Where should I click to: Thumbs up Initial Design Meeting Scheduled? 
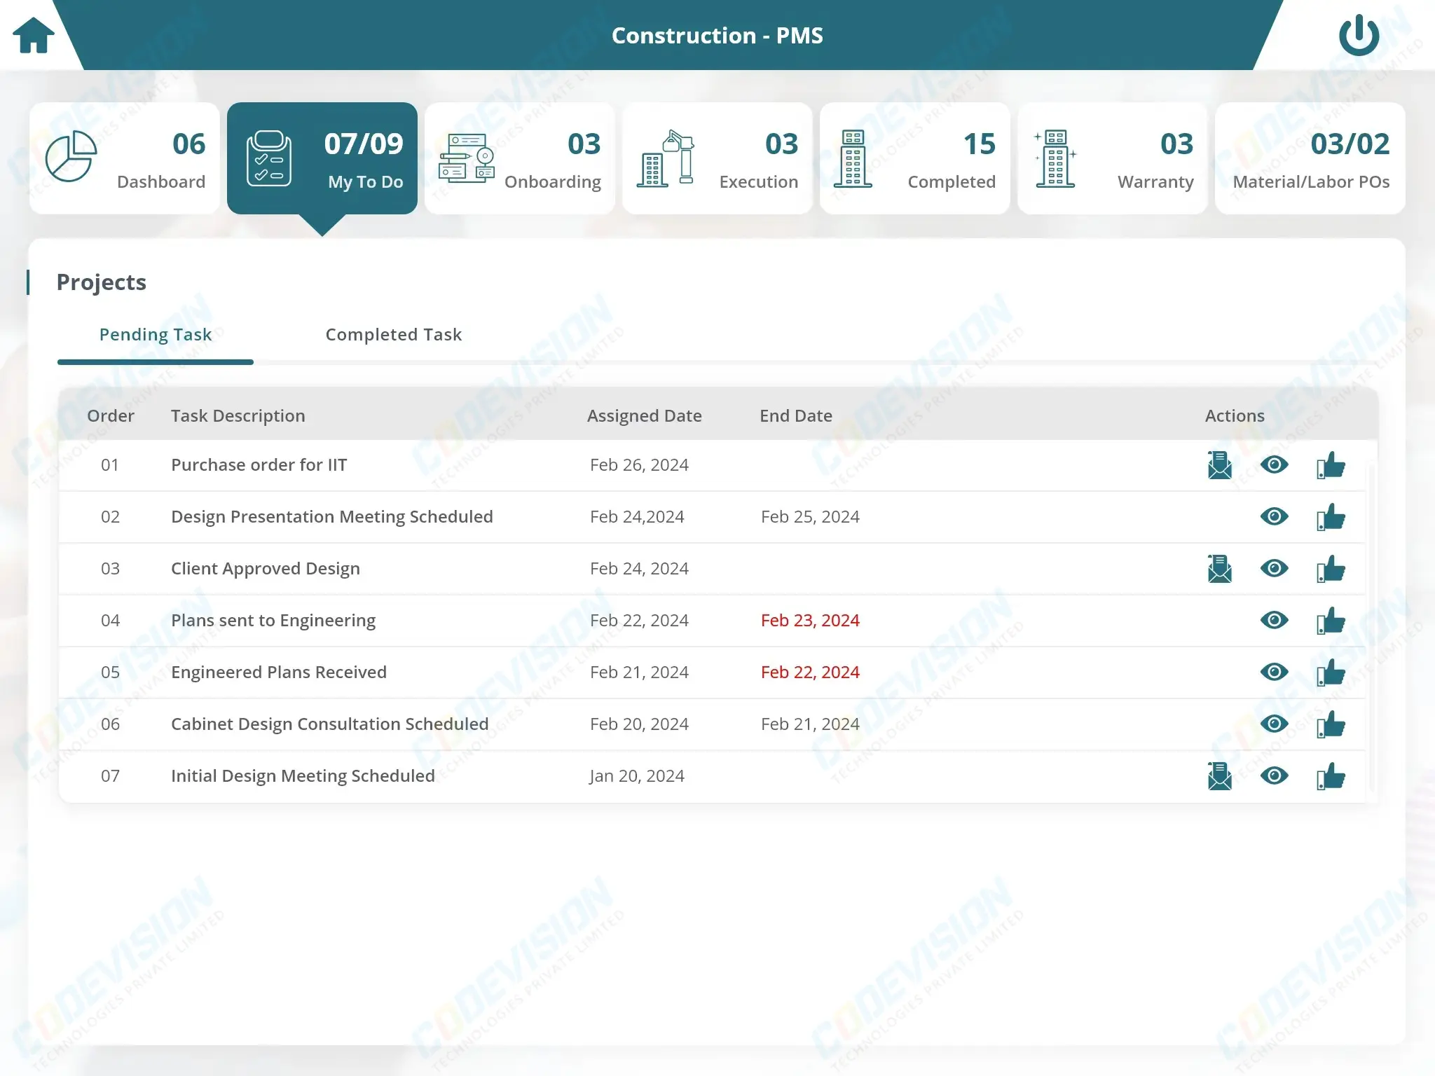pos(1331,776)
